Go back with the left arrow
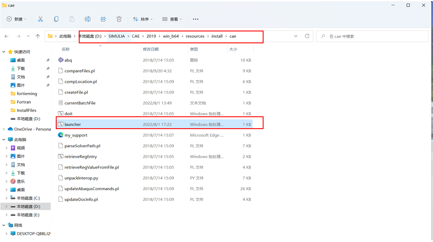 pyautogui.click(x=7, y=37)
